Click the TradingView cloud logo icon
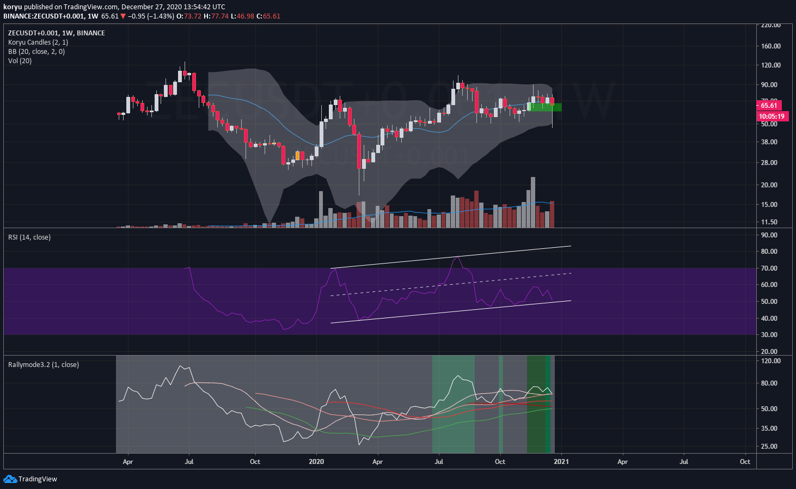 [x=10, y=479]
